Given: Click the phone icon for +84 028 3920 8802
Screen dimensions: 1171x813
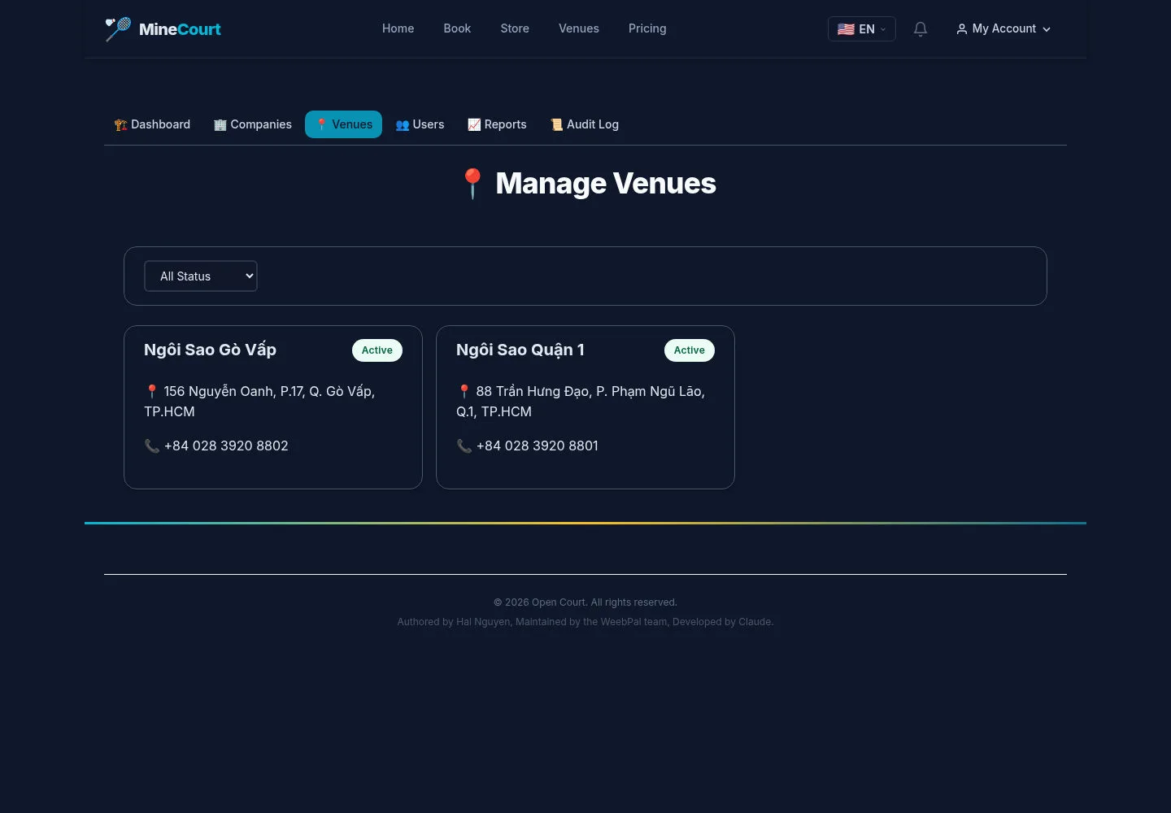Looking at the screenshot, I should point(152,446).
